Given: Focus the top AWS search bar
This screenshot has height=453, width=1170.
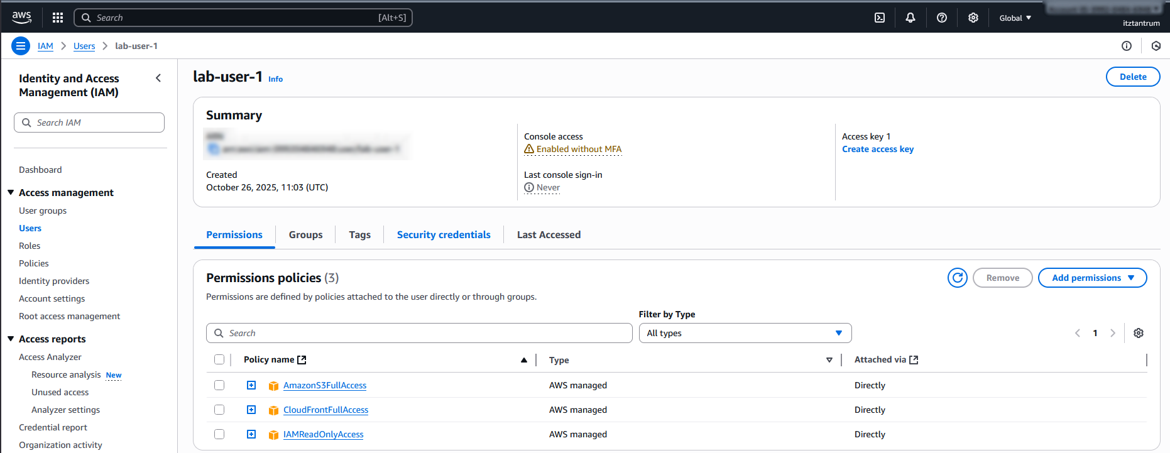Looking at the screenshot, I should pyautogui.click(x=243, y=18).
